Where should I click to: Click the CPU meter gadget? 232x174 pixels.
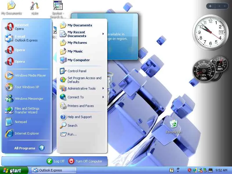coord(204,71)
